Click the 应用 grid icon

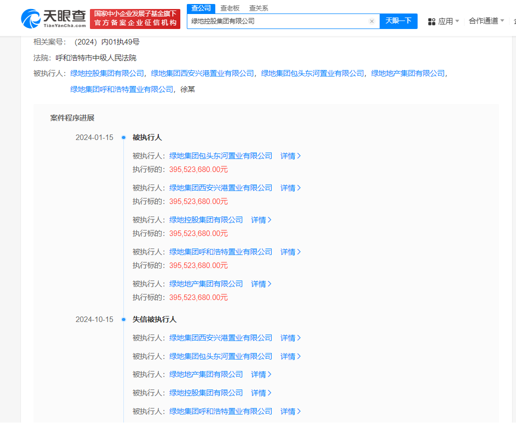[432, 21]
